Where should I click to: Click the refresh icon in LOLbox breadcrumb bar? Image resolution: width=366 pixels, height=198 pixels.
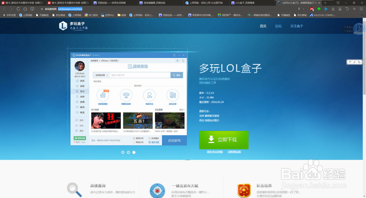point(183,61)
